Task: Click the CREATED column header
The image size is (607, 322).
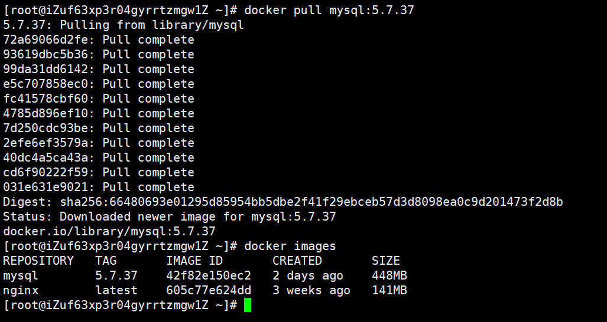Action: [x=297, y=261]
